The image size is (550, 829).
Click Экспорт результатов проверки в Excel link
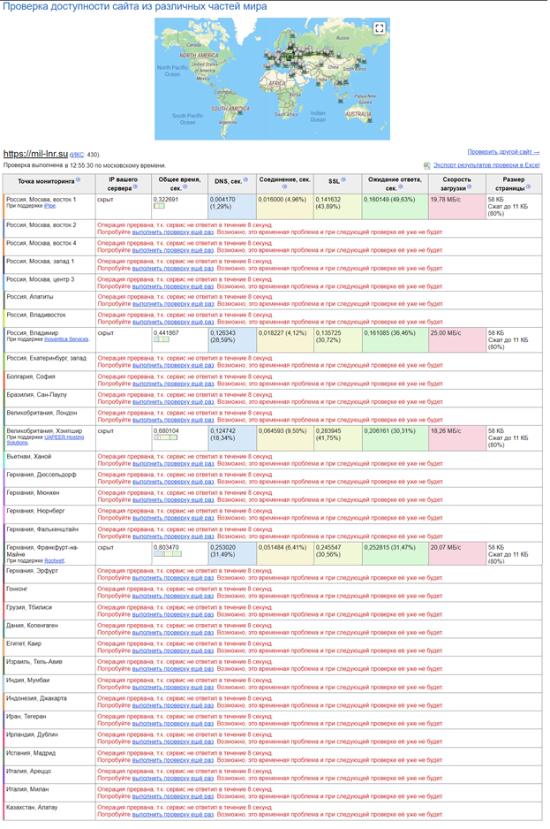(x=486, y=165)
